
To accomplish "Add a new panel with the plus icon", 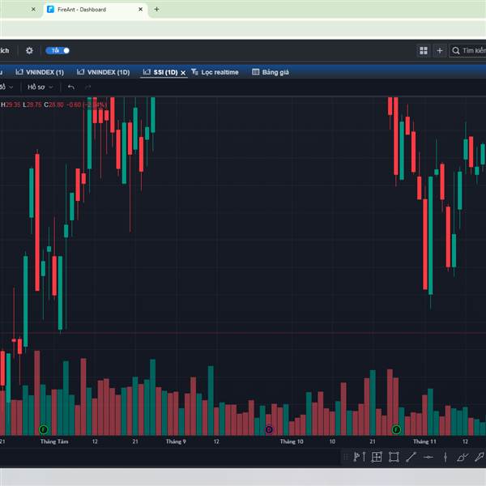I will pos(440,50).
